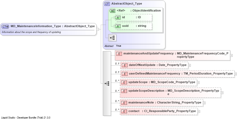Expand the dateOfNextUpdate element
The width and height of the screenshot is (237, 119).
190,65
